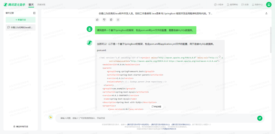Open the 消息中心 message center
Viewport: 275px width, 134px height.
point(257,5)
